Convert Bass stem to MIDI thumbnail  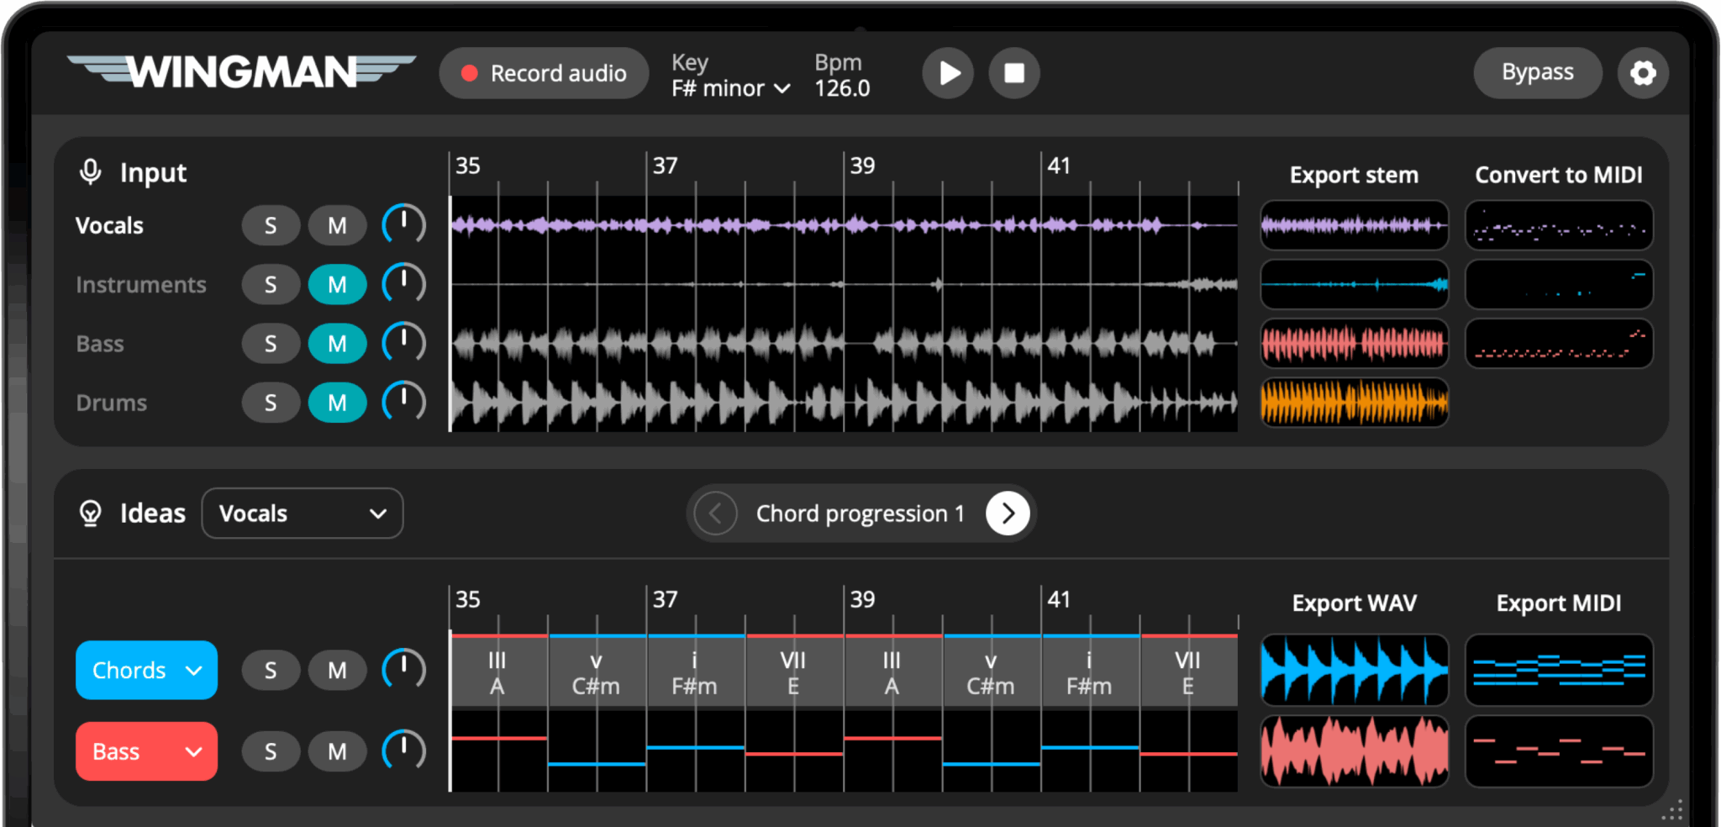pyautogui.click(x=1559, y=343)
